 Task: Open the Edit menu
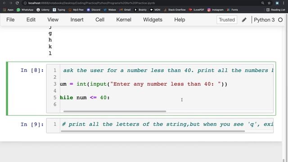(x=31, y=20)
